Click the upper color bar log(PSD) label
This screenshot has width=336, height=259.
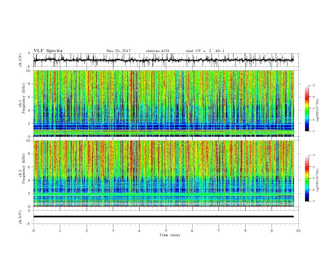click(x=317, y=110)
